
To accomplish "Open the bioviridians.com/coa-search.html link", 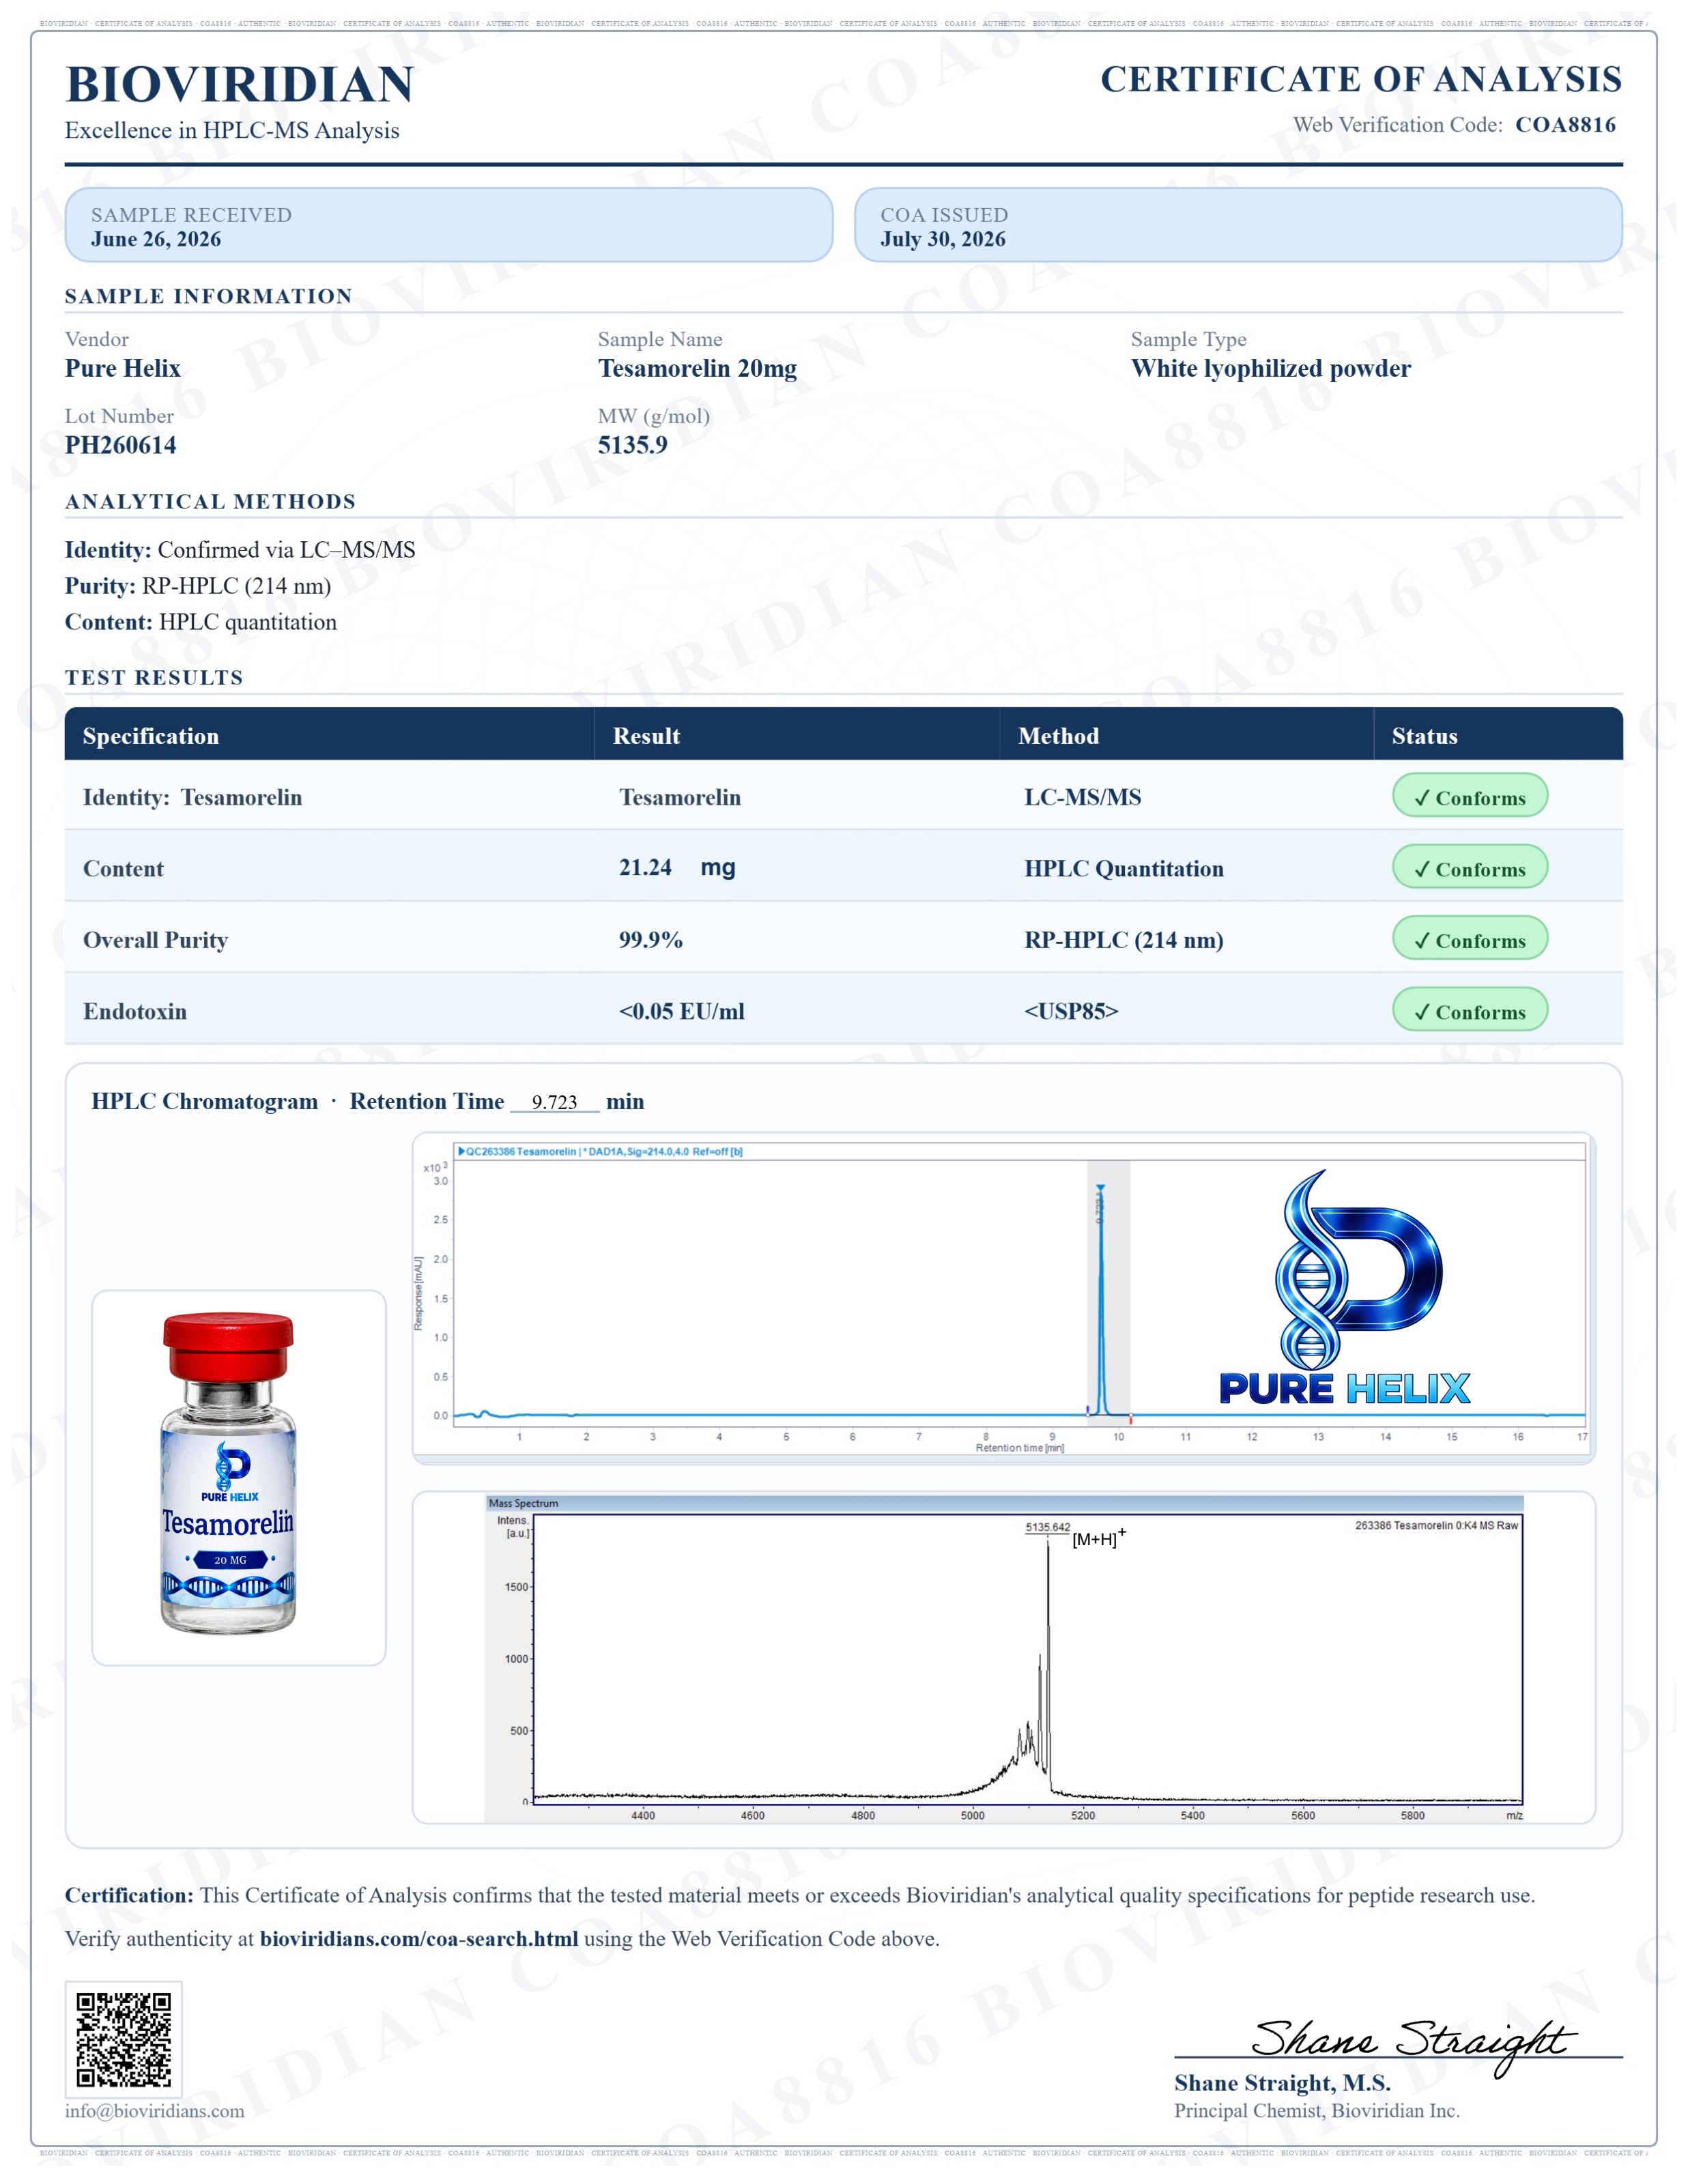I will point(419,1939).
